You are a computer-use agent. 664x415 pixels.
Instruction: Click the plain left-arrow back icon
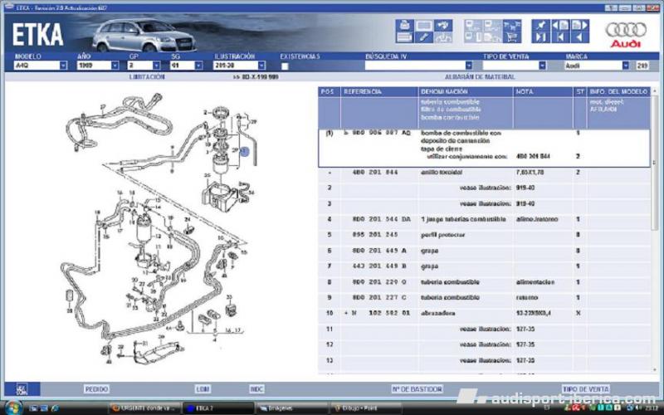point(579,37)
